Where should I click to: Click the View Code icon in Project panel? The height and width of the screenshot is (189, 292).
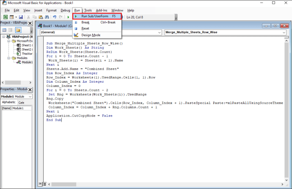[x=4, y=30]
